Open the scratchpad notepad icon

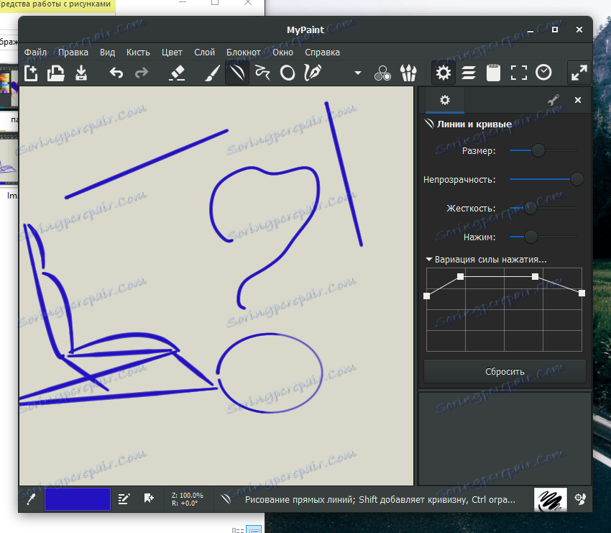pos(493,73)
